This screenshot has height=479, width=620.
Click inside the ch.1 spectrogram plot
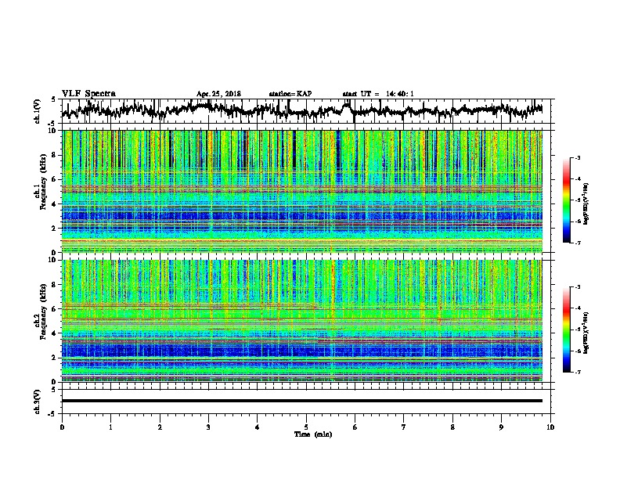(x=301, y=191)
